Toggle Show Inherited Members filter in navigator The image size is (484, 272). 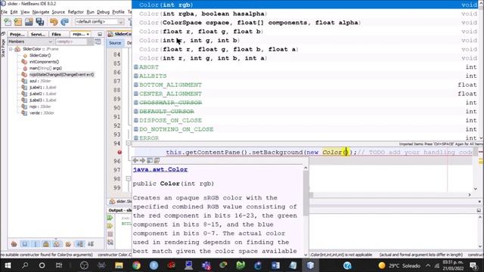click(x=14, y=244)
